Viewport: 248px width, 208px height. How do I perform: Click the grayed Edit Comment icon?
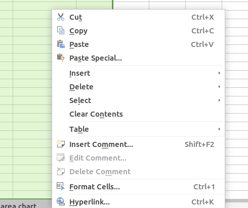pos(61,158)
